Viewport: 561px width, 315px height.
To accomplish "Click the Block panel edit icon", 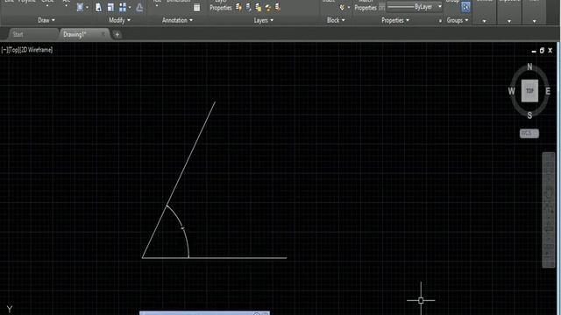I will (342, 7).
